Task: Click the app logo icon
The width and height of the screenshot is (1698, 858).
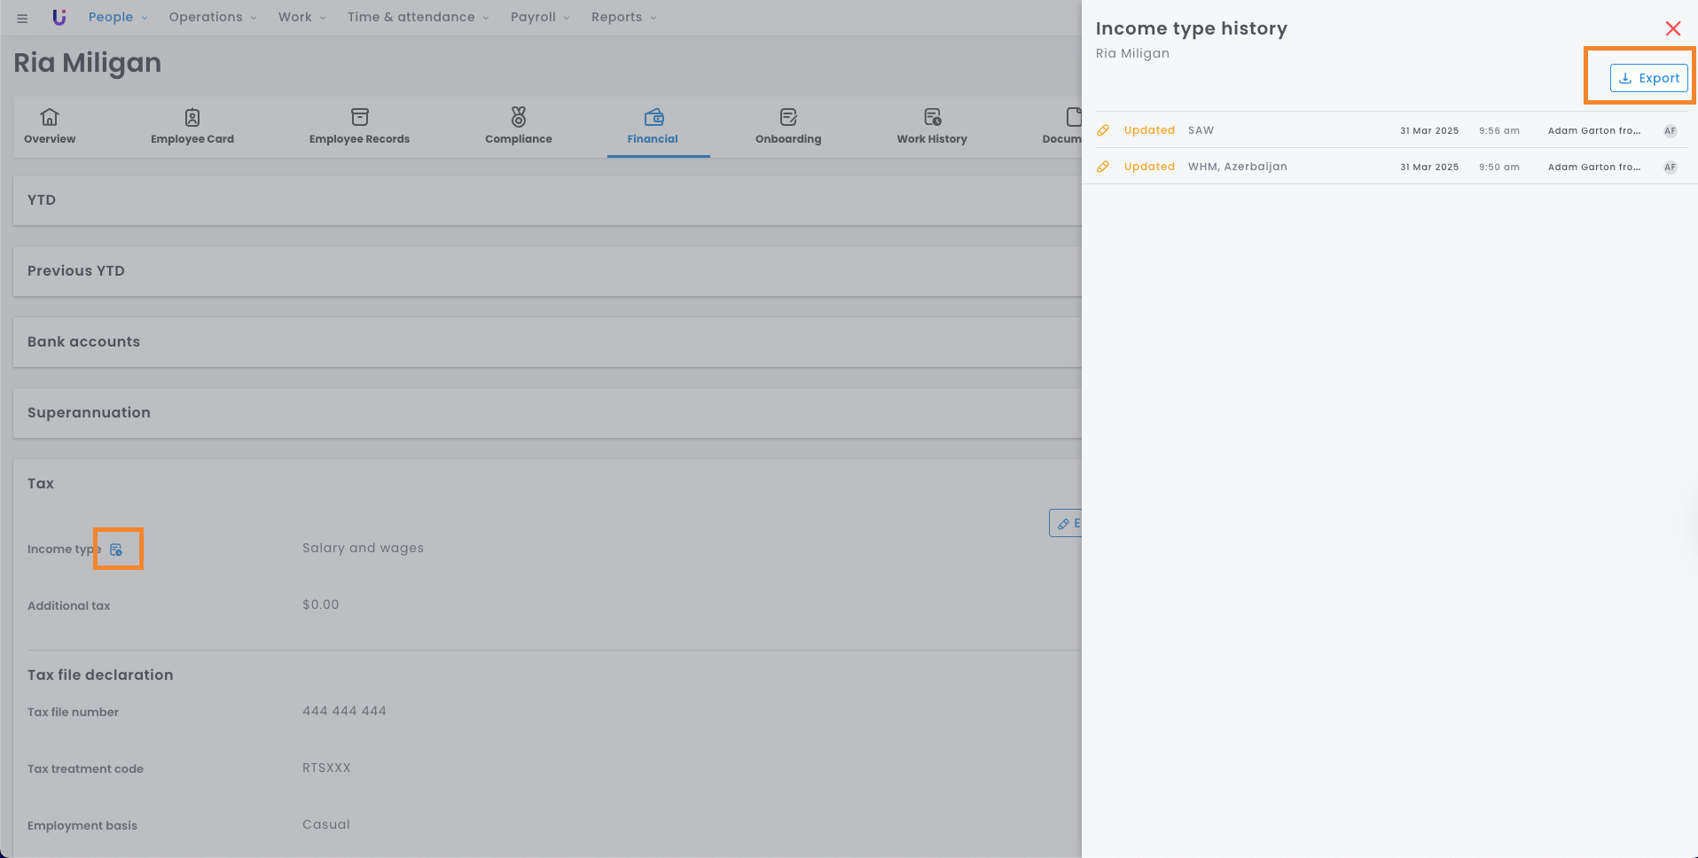Action: (x=59, y=18)
